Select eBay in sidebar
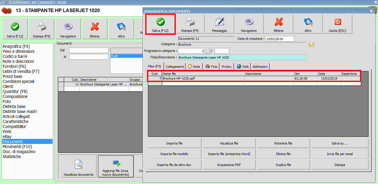The width and height of the screenshot is (378, 184). (x=7, y=137)
